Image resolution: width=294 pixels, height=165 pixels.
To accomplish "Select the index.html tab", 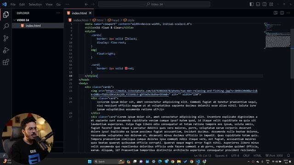I will [x=79, y=13].
